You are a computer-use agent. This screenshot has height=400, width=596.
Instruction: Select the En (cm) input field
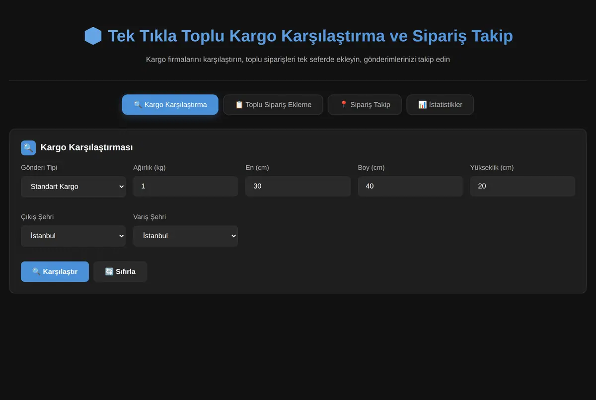point(298,186)
